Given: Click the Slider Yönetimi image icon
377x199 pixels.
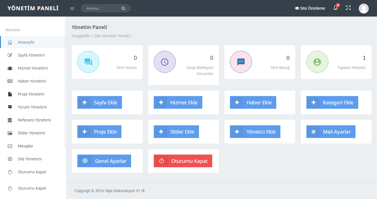Looking at the screenshot, I should click(10, 133).
